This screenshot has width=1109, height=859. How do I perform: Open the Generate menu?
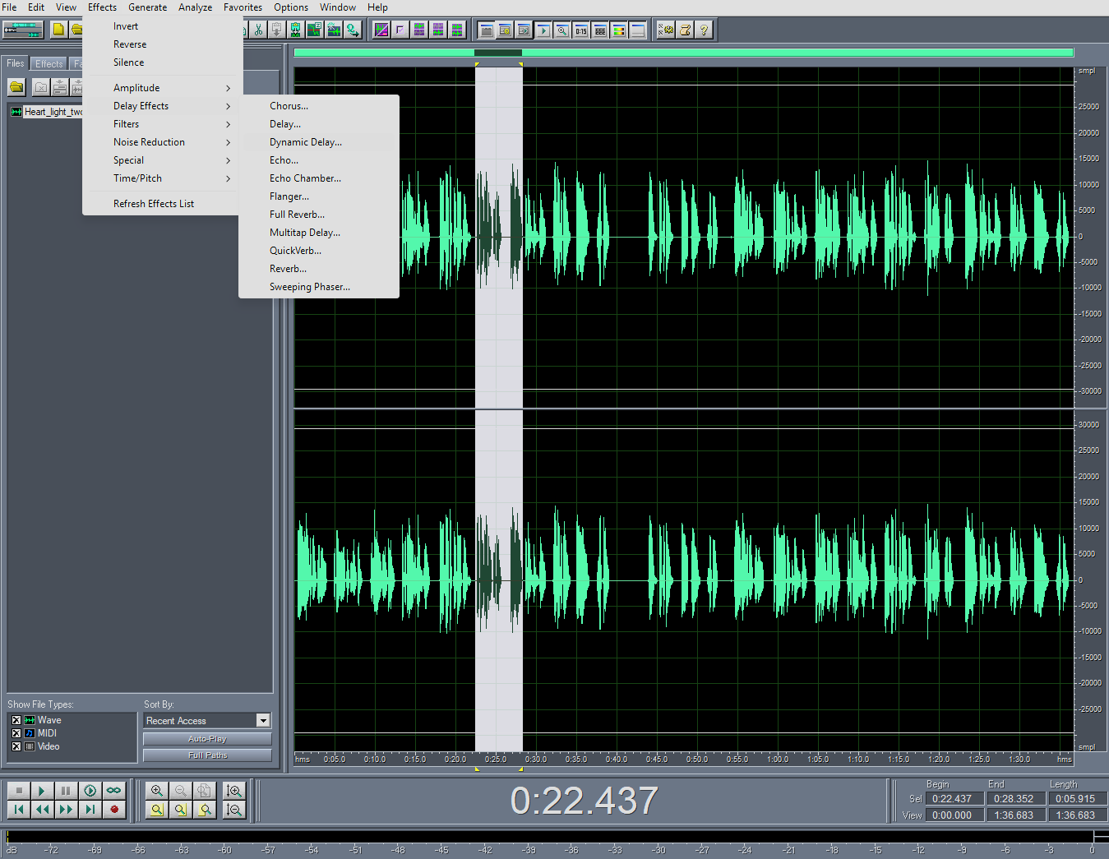point(147,7)
